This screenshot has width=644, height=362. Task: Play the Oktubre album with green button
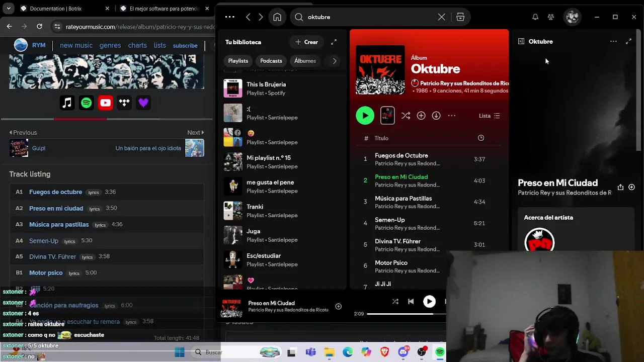click(x=365, y=116)
